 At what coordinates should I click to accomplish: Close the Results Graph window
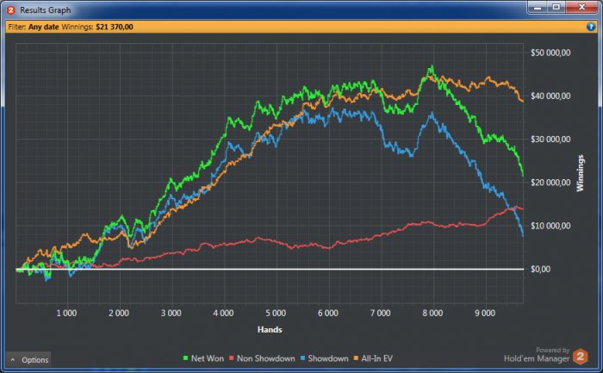click(x=581, y=7)
